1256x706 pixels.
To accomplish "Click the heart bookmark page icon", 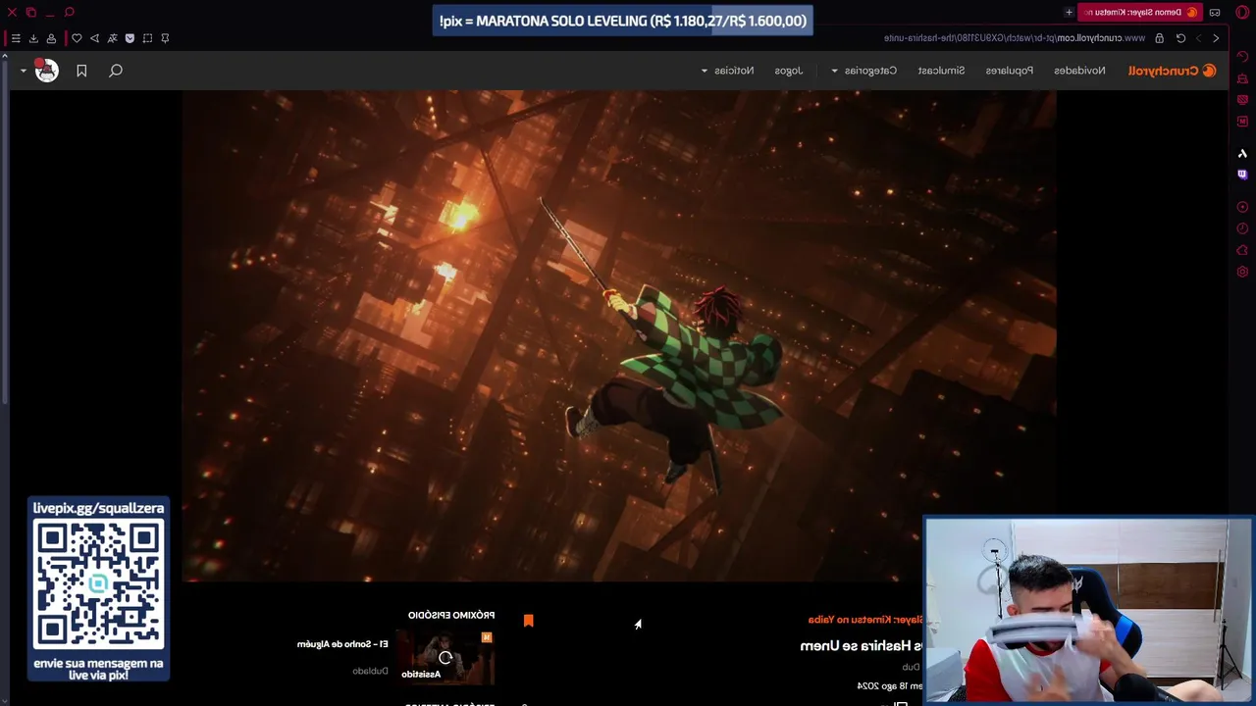I will click(x=77, y=38).
